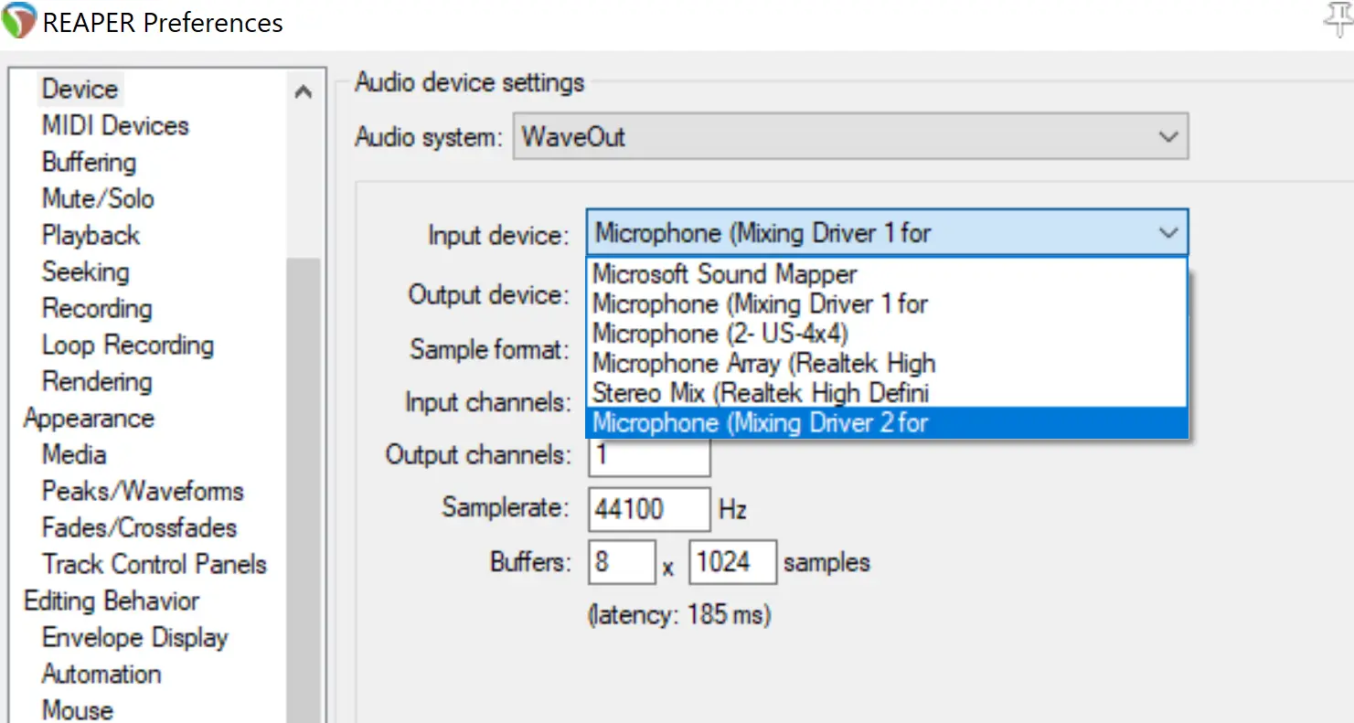Click the buffer count field showing 8
Screen dimensions: 1354x723
click(x=622, y=562)
